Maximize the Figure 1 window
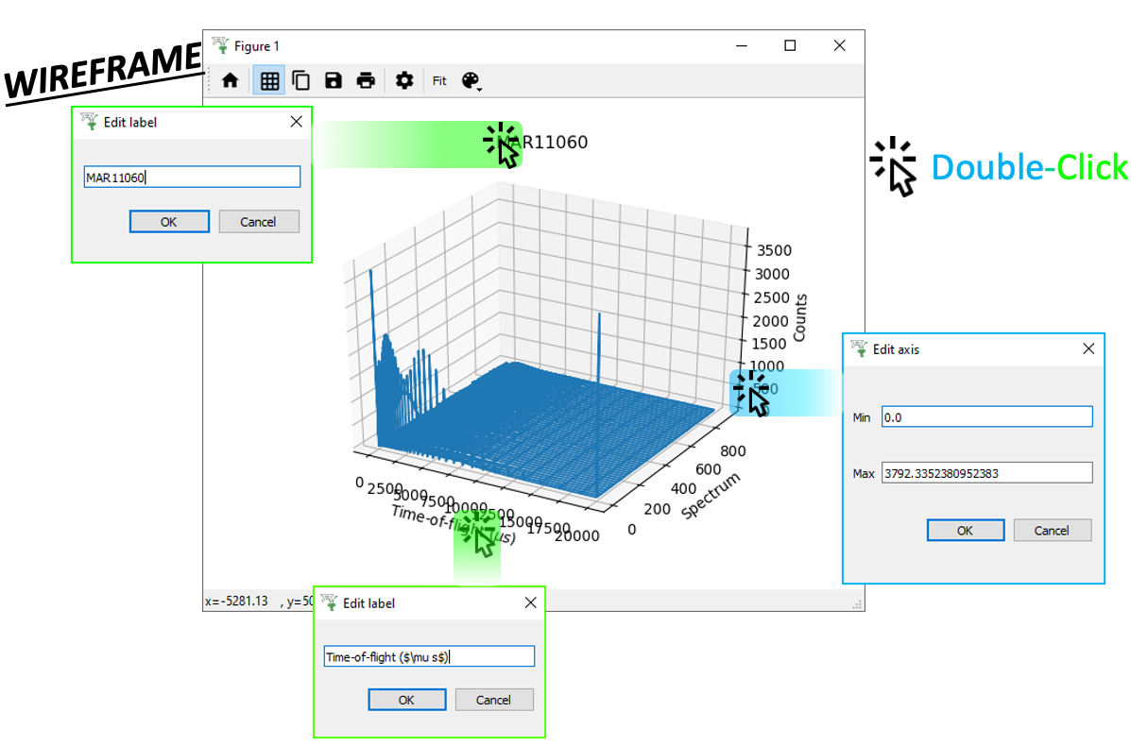 [x=790, y=45]
